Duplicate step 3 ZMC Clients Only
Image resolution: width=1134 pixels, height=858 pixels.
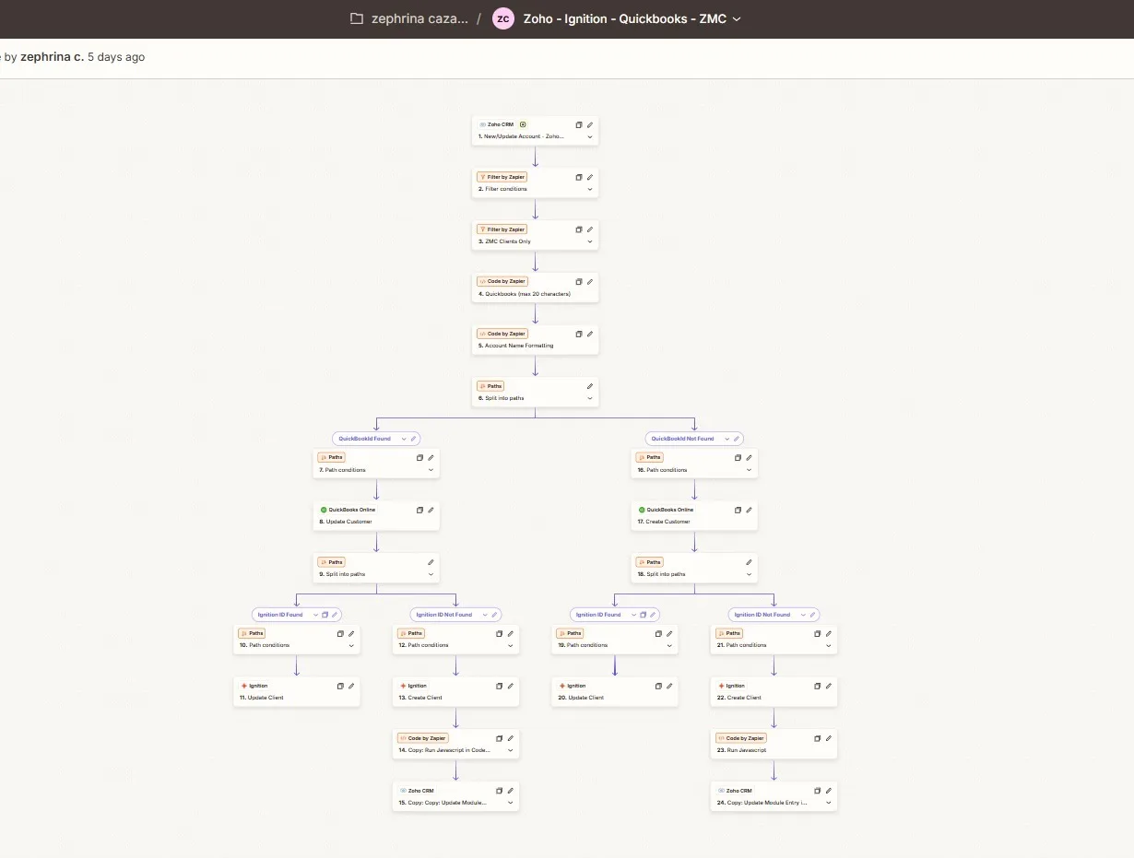click(579, 229)
